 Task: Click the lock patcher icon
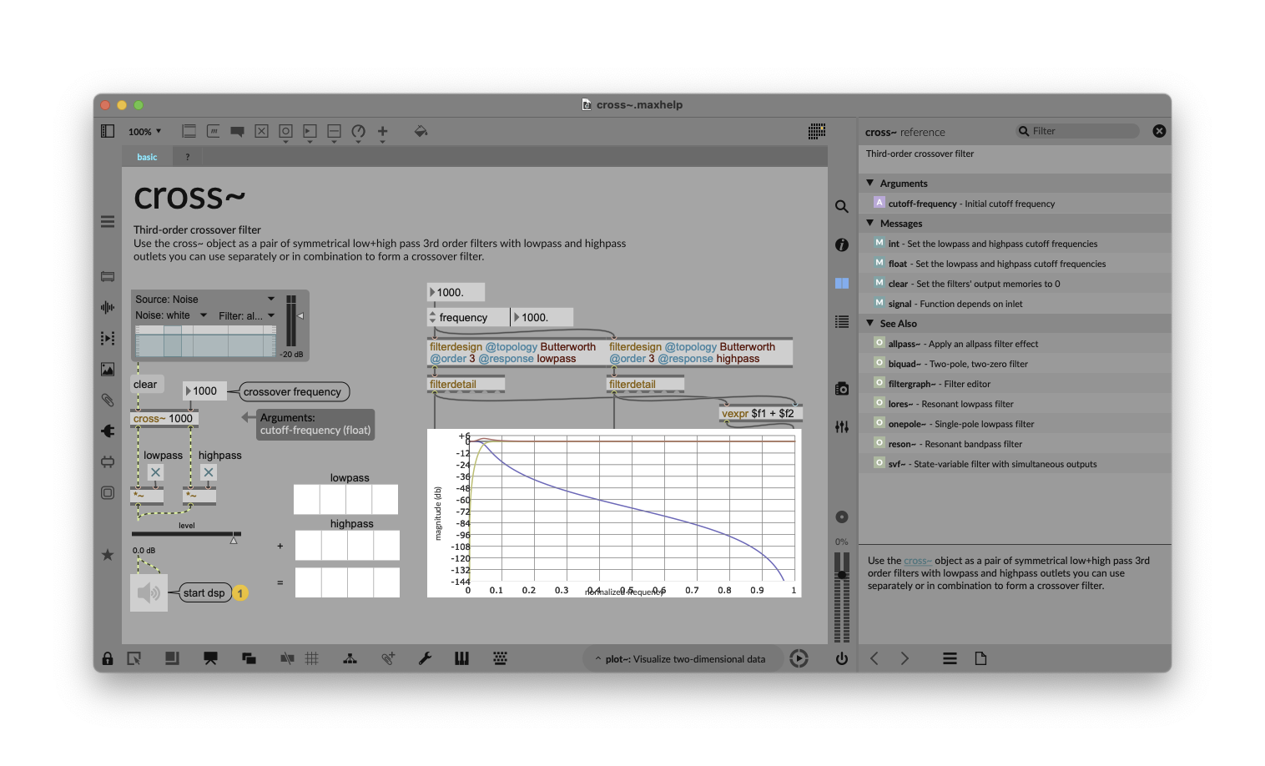[x=108, y=658]
